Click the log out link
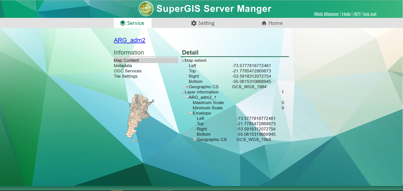The width and height of the screenshot is (403, 191). tap(370, 14)
